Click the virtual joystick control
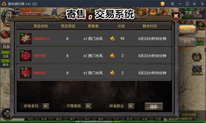Viewport: 206px width, 123px height. (6, 114)
